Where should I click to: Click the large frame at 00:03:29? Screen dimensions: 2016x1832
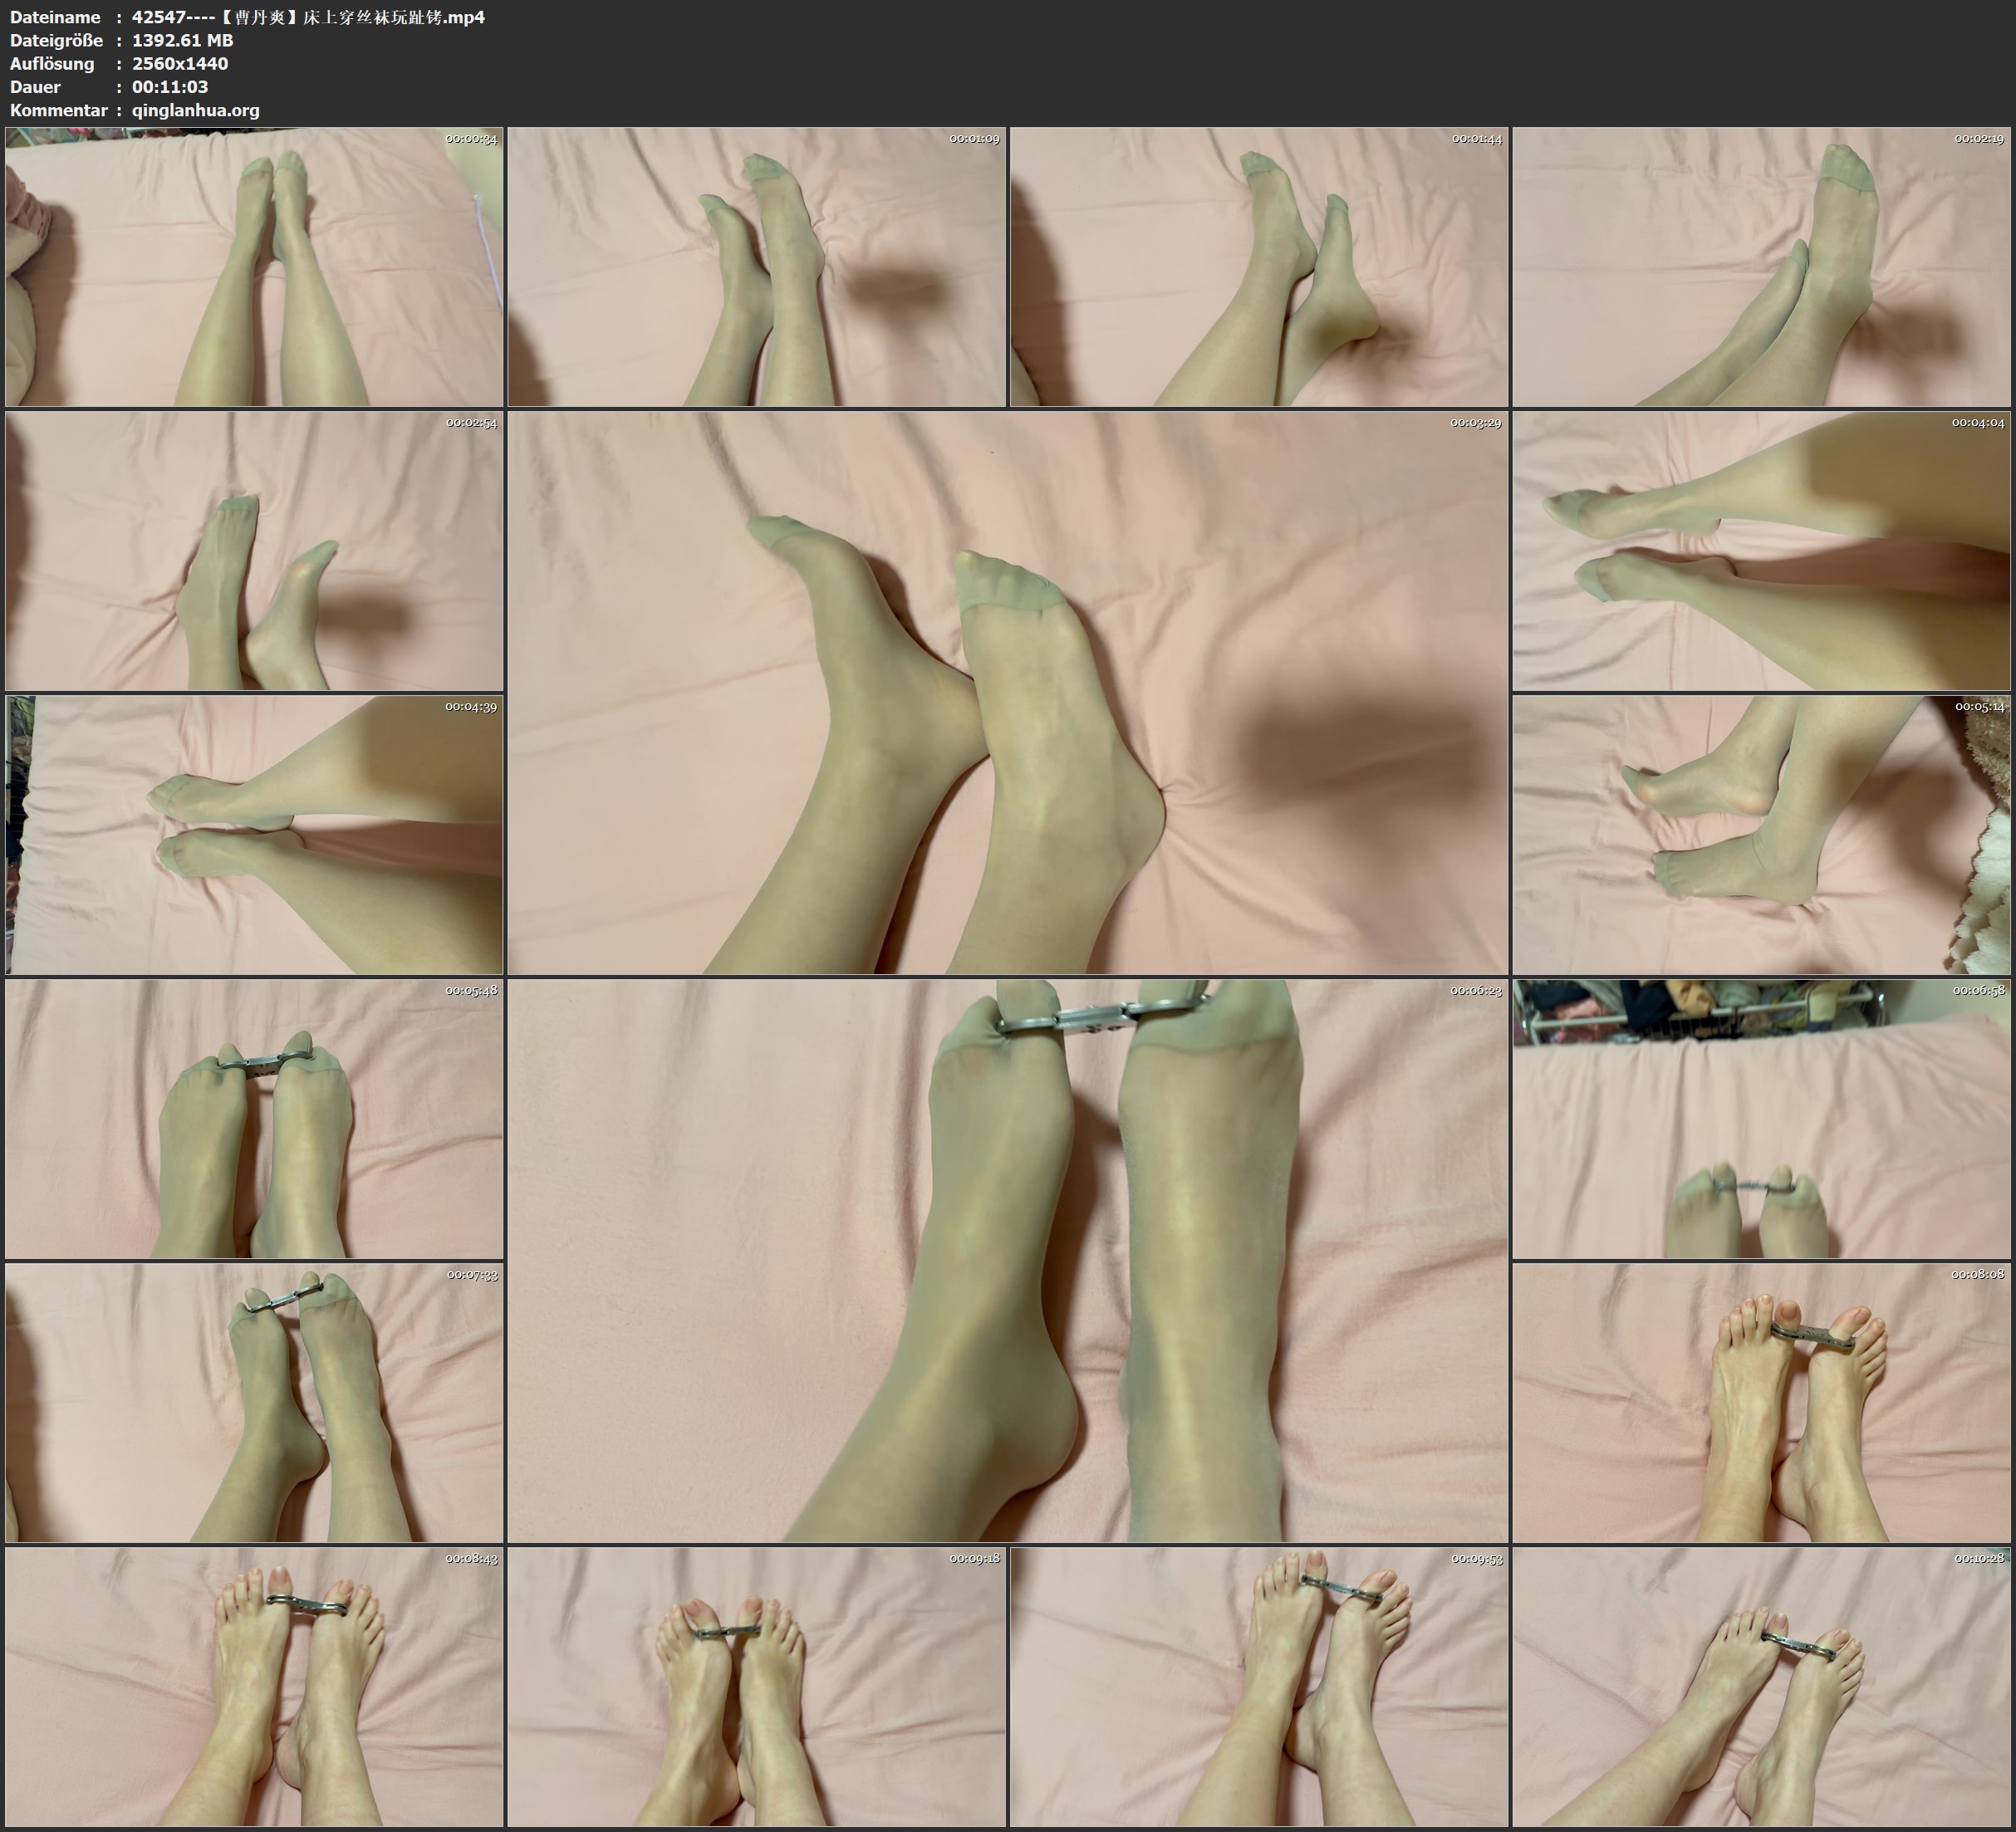click(1008, 693)
